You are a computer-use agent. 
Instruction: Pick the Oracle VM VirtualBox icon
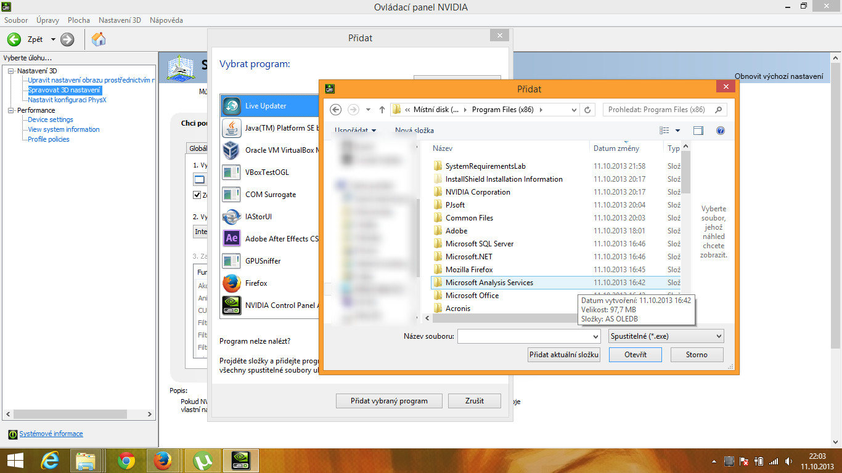tap(232, 150)
